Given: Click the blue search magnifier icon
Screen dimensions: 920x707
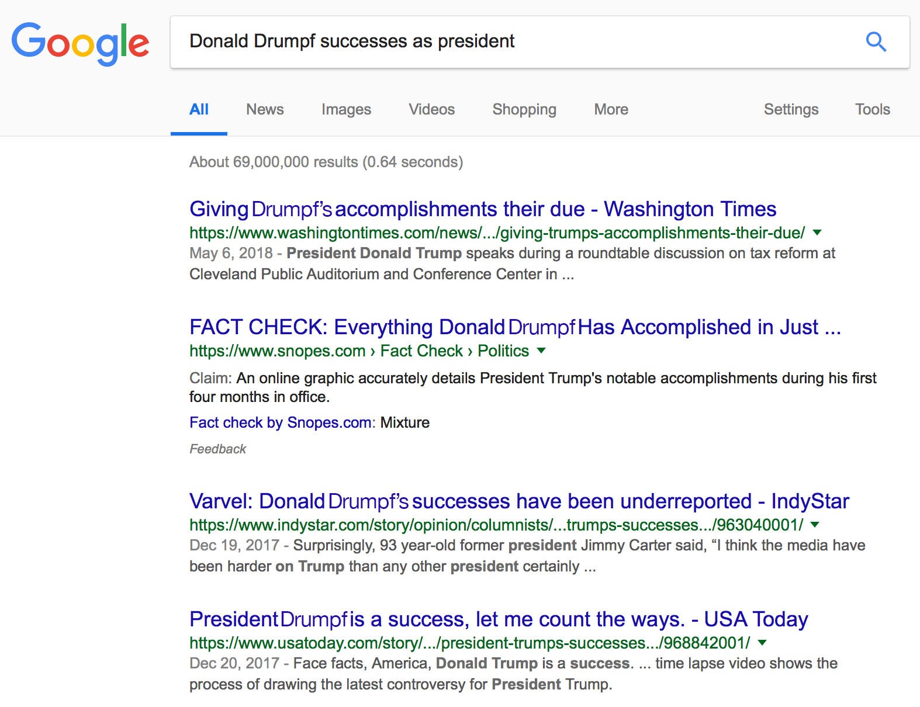Looking at the screenshot, I should (876, 42).
